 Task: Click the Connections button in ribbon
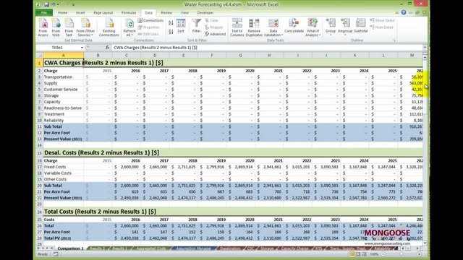point(150,20)
